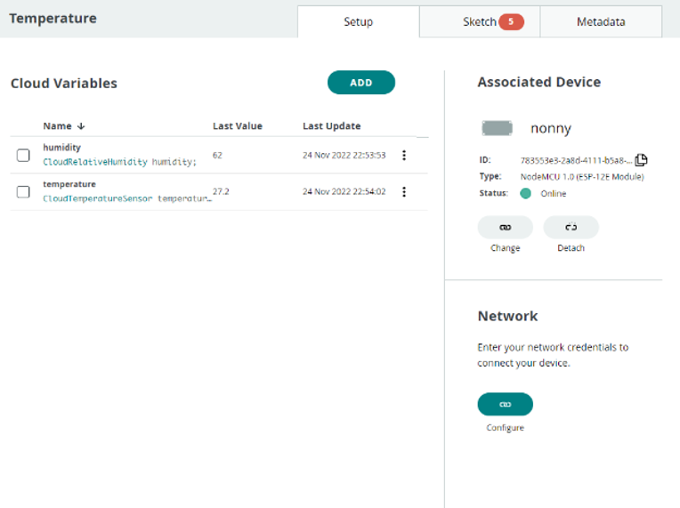This screenshot has height=508, width=680.
Task: Click the Change device link icon button
Action: point(506,227)
